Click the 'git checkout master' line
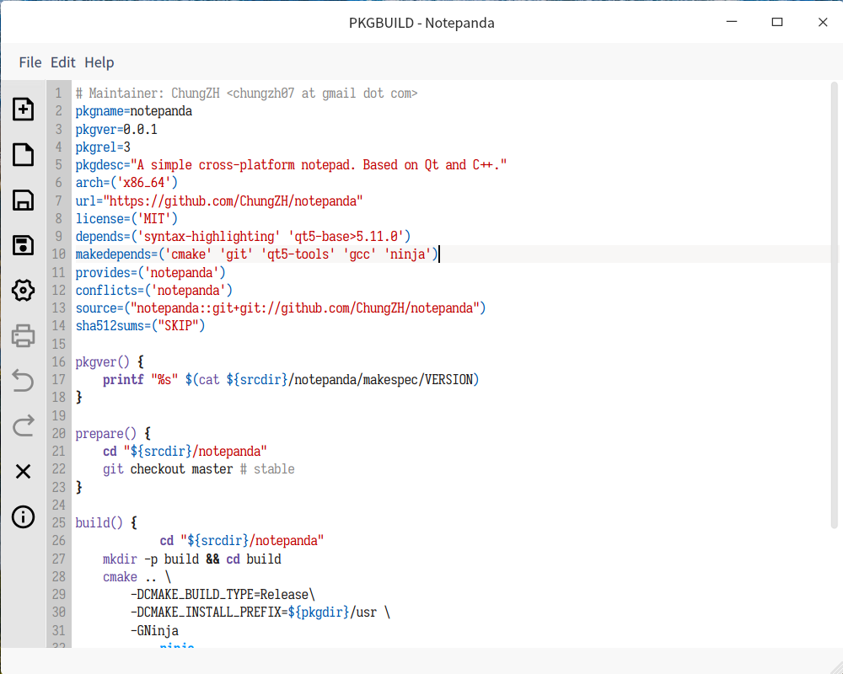Screen dimensions: 843x674 coord(198,469)
